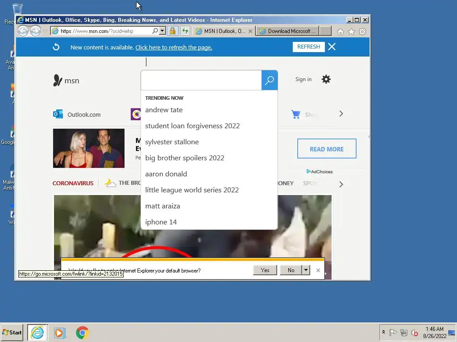Viewport: 457px width, 342px height.
Task: Answer No to default browser prompt
Action: 291,270
